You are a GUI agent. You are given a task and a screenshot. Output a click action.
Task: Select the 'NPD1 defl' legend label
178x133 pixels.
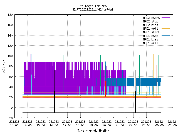click(x=150, y=43)
